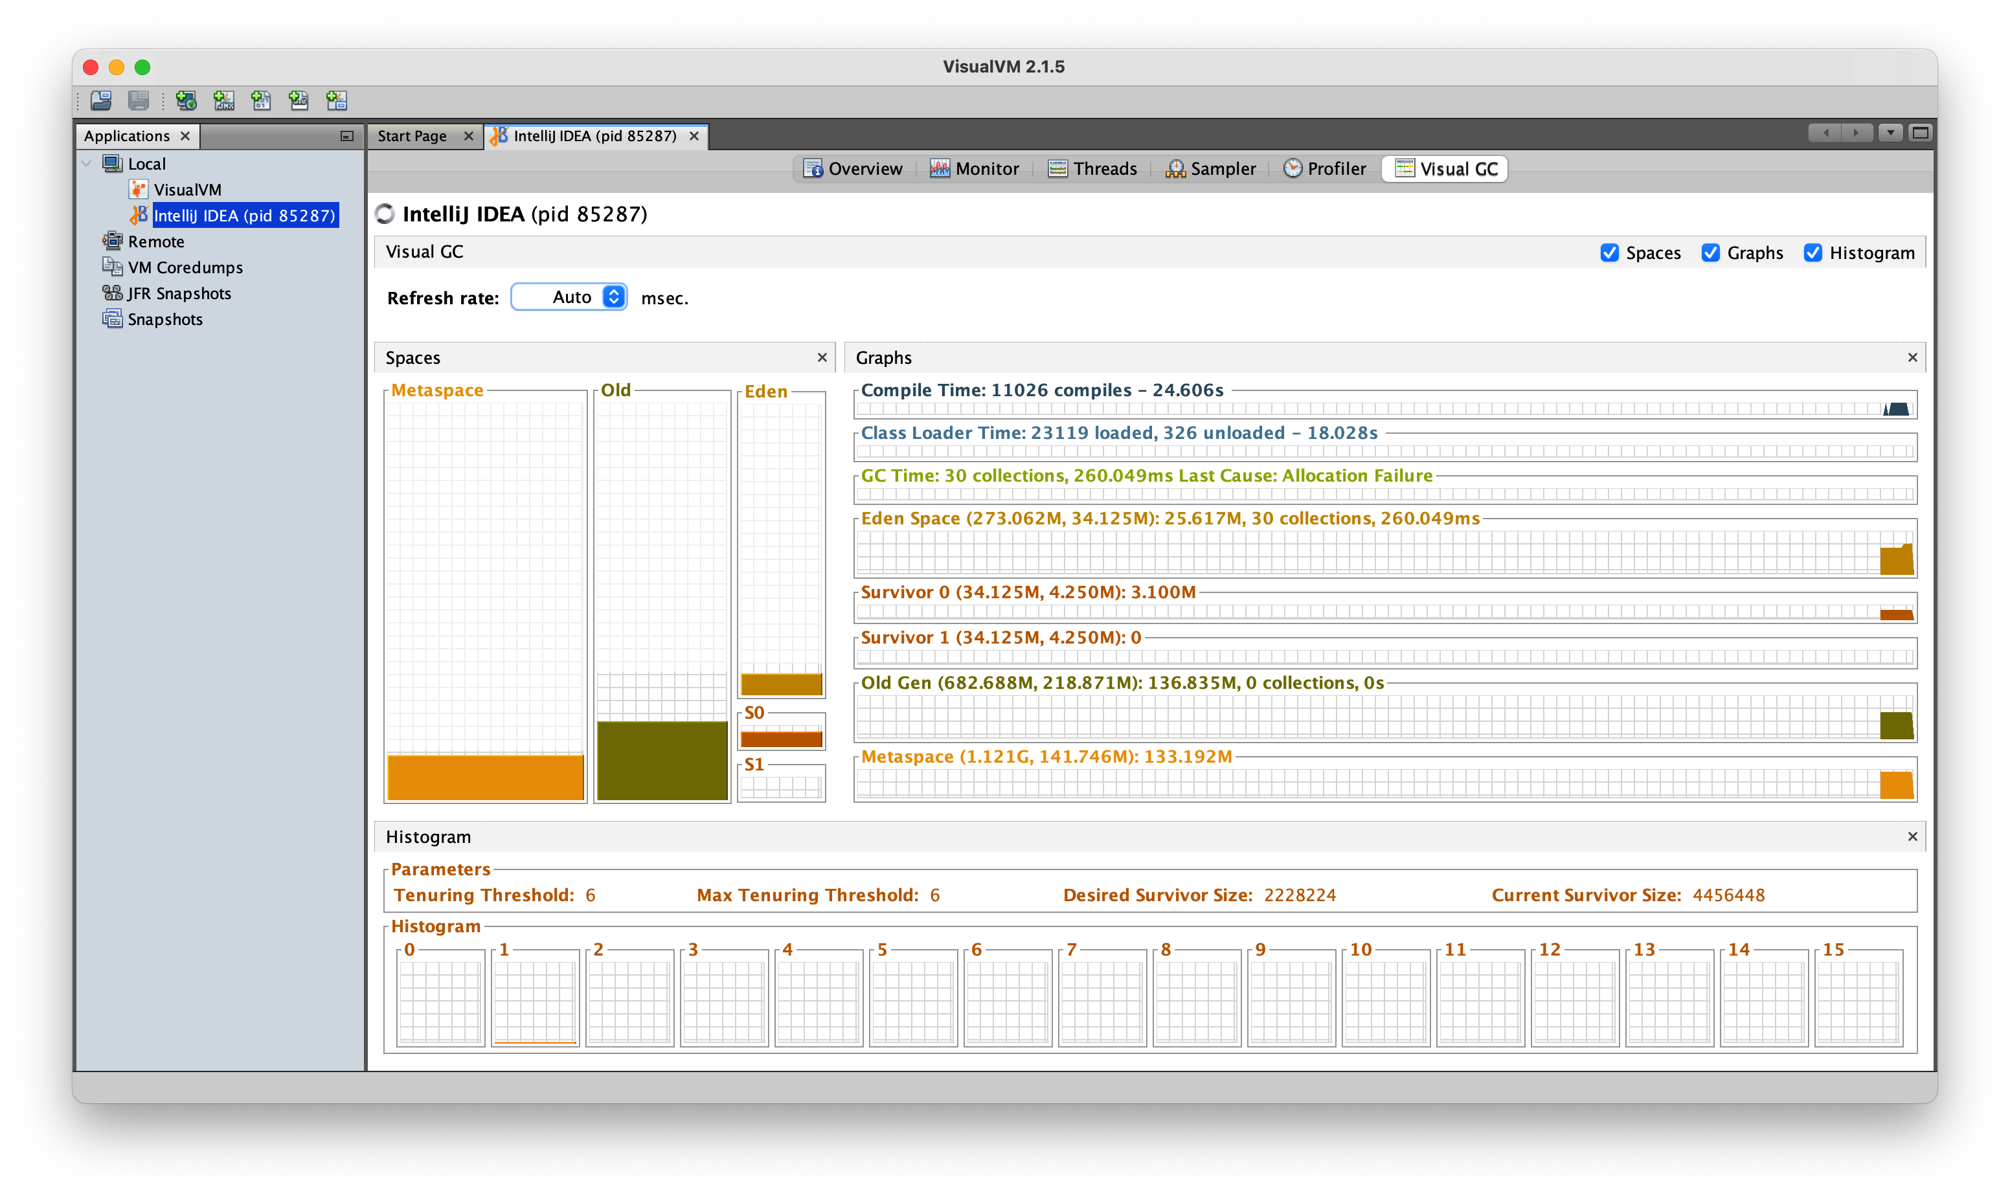Select the IntelliJ IDEA (pid 85287) document tab

click(594, 136)
